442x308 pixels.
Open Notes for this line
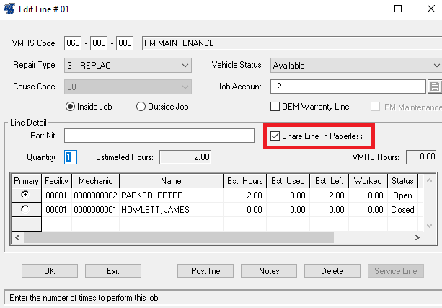click(x=269, y=271)
